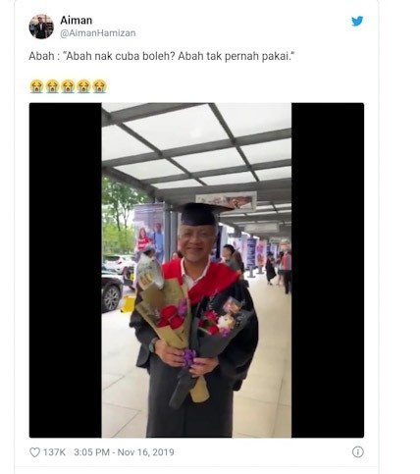Play the video of the smiling man
The height and width of the screenshot is (474, 420).
196,270
